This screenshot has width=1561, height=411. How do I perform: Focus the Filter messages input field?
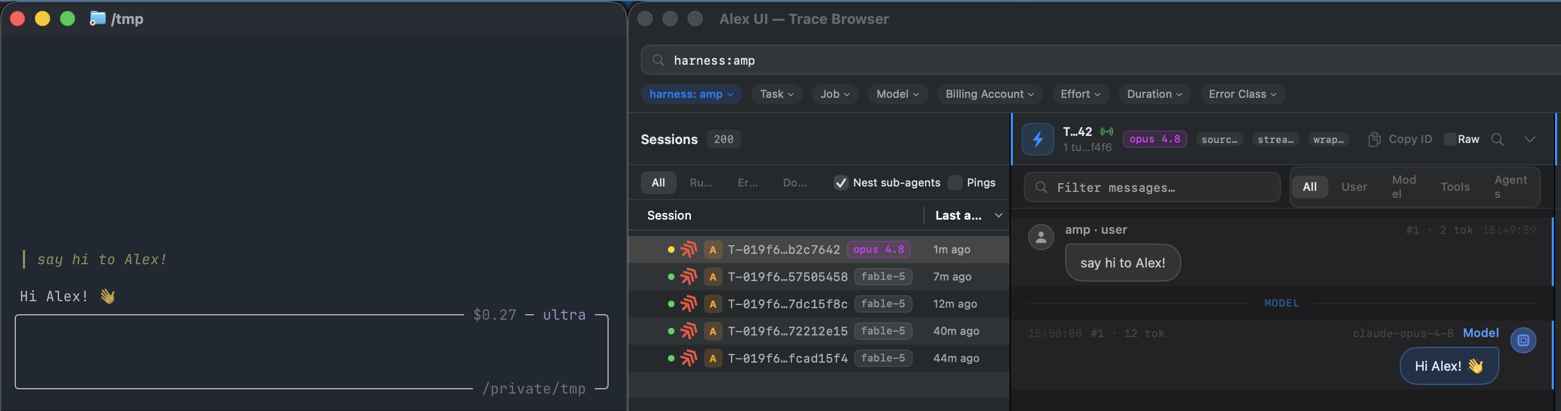coord(1152,188)
